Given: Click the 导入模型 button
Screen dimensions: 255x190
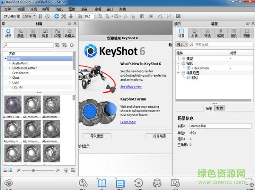Looking at the screenshot, I should [97, 136].
